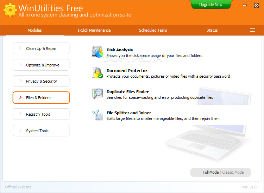
Task: Click the 'Ver 14.00' version label
Action: [250, 187]
